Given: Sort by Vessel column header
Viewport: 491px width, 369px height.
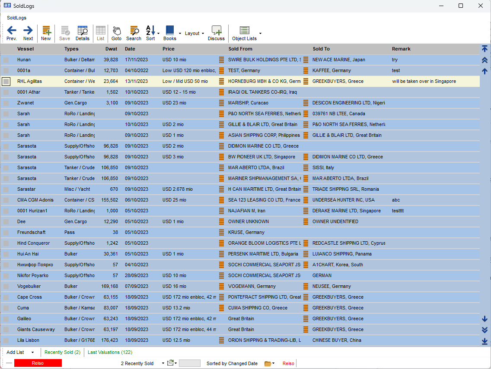Looking at the screenshot, I should pos(26,49).
